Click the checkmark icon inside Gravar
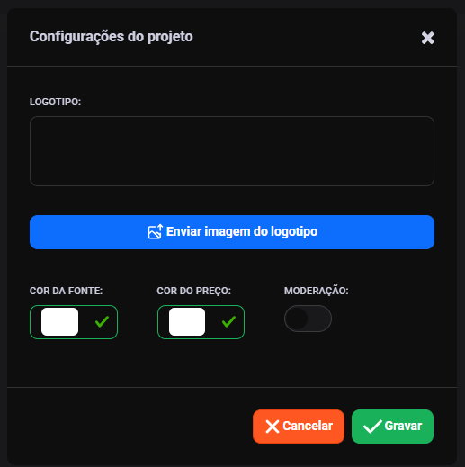This screenshot has width=465, height=467. [x=372, y=427]
